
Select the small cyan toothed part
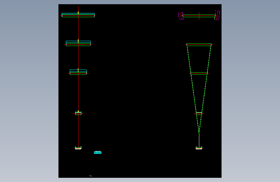98,153
